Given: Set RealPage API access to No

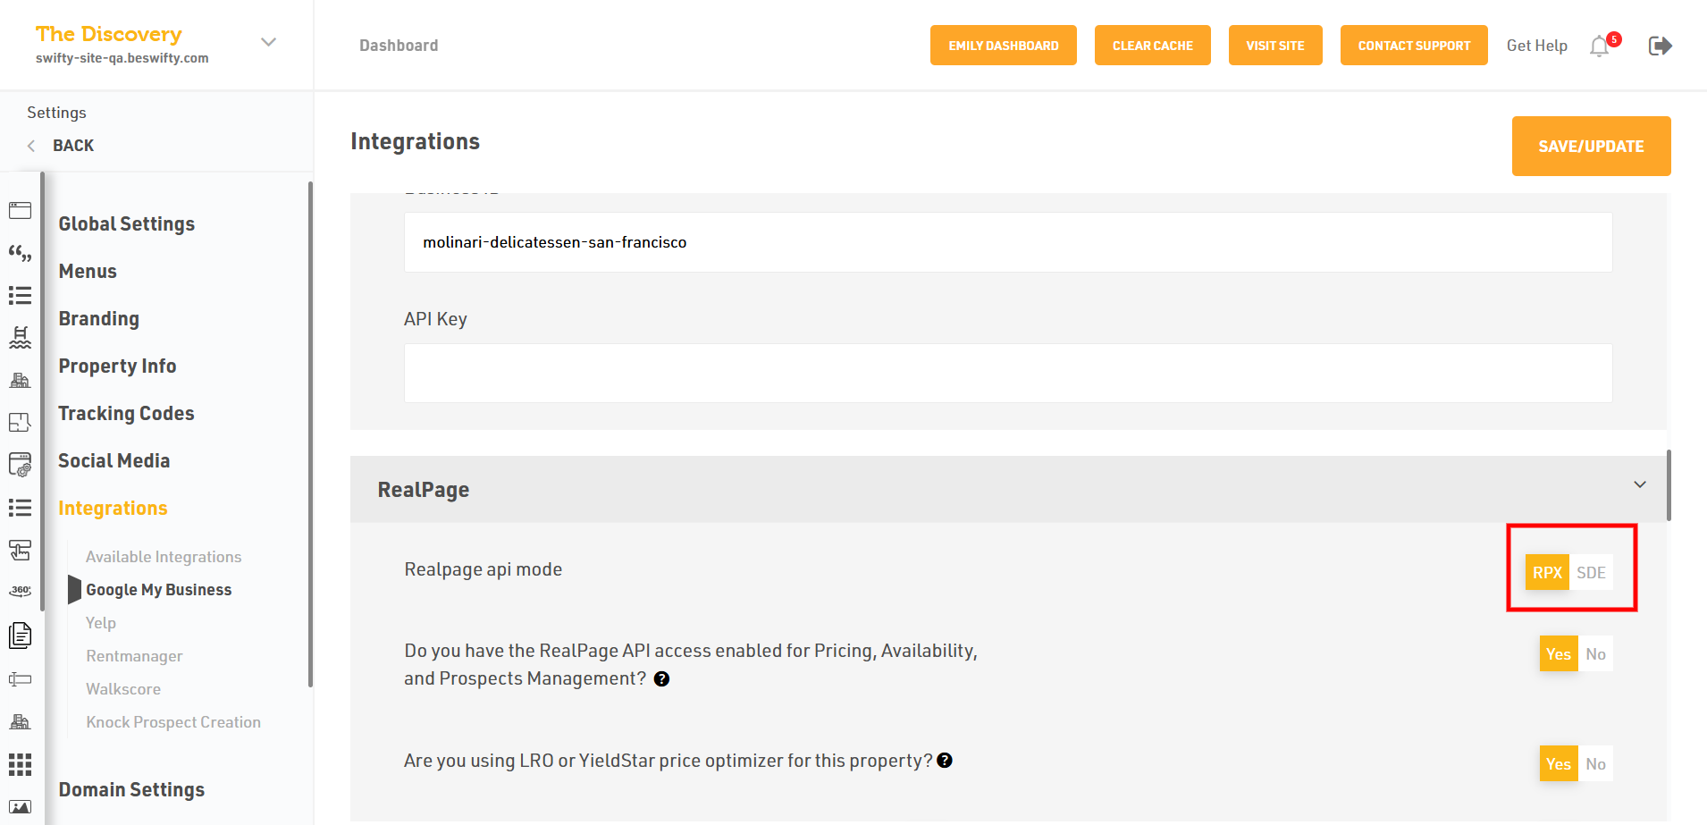Looking at the screenshot, I should [1595, 654].
